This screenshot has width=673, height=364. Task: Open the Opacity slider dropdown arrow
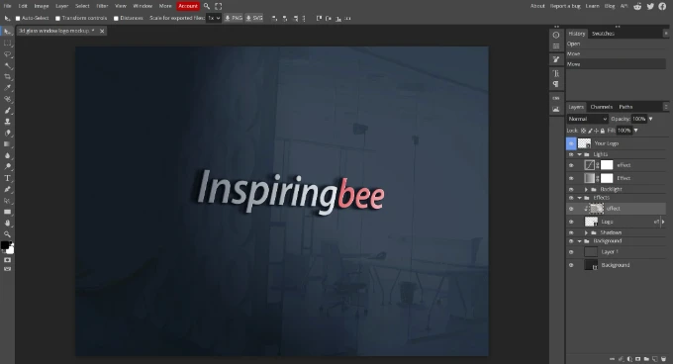650,119
